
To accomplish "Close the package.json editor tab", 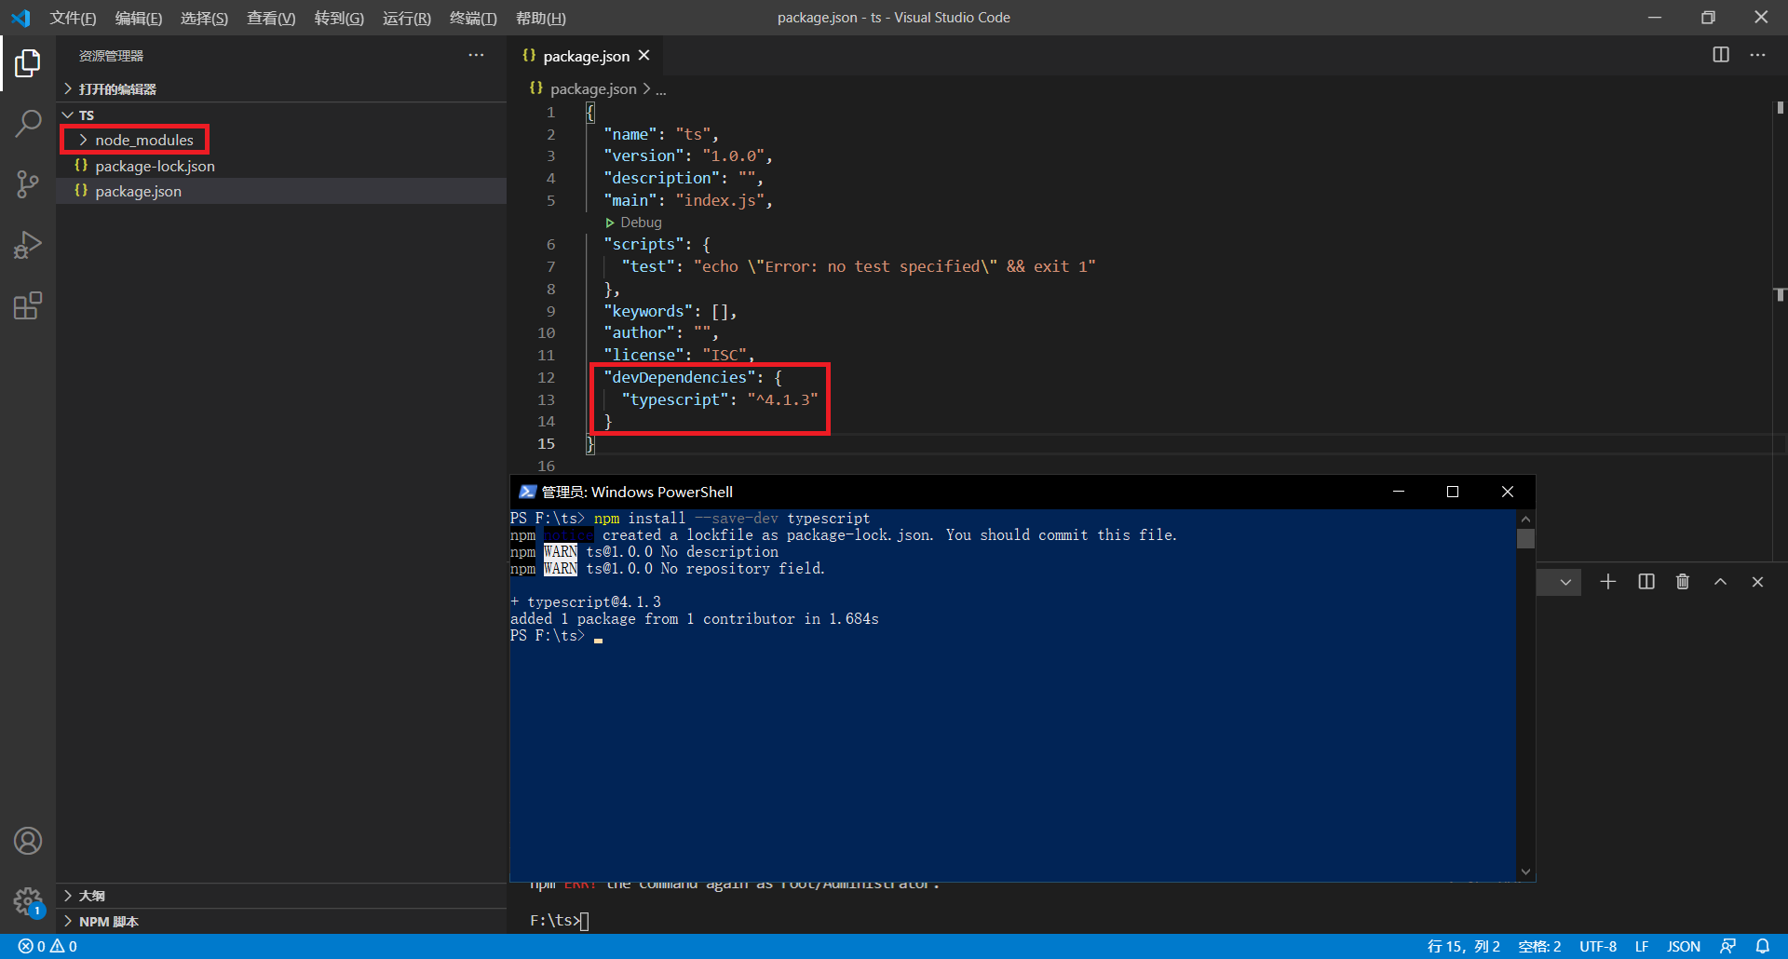I will click(x=643, y=56).
